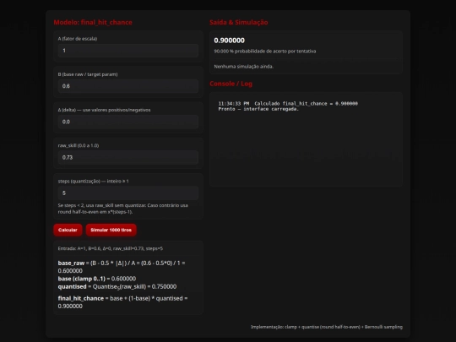This screenshot has height=342, width=456.
Task: Click the base_raw formula line
Action: [x=122, y=267]
